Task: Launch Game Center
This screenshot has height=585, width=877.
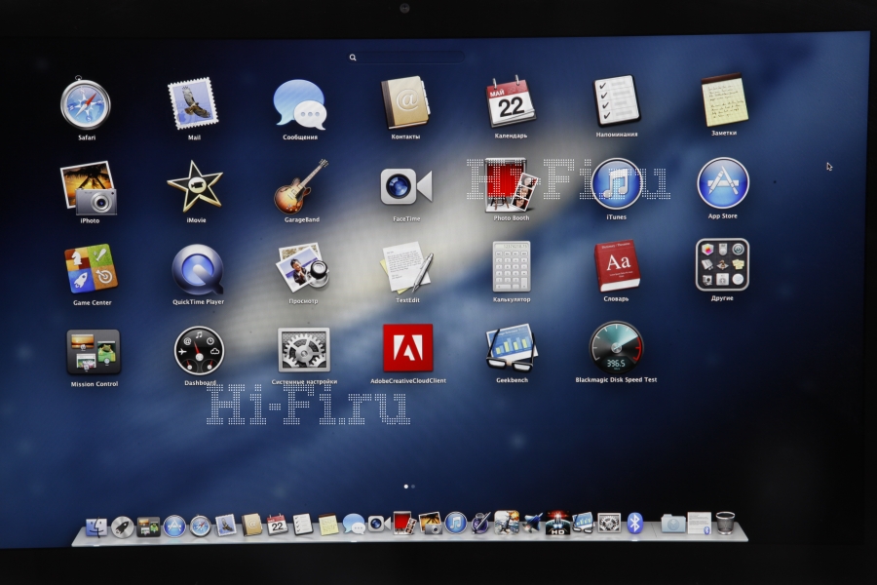Action: coord(91,269)
